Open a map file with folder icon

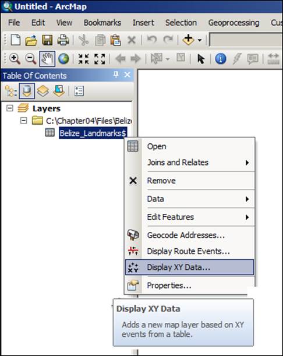31,40
